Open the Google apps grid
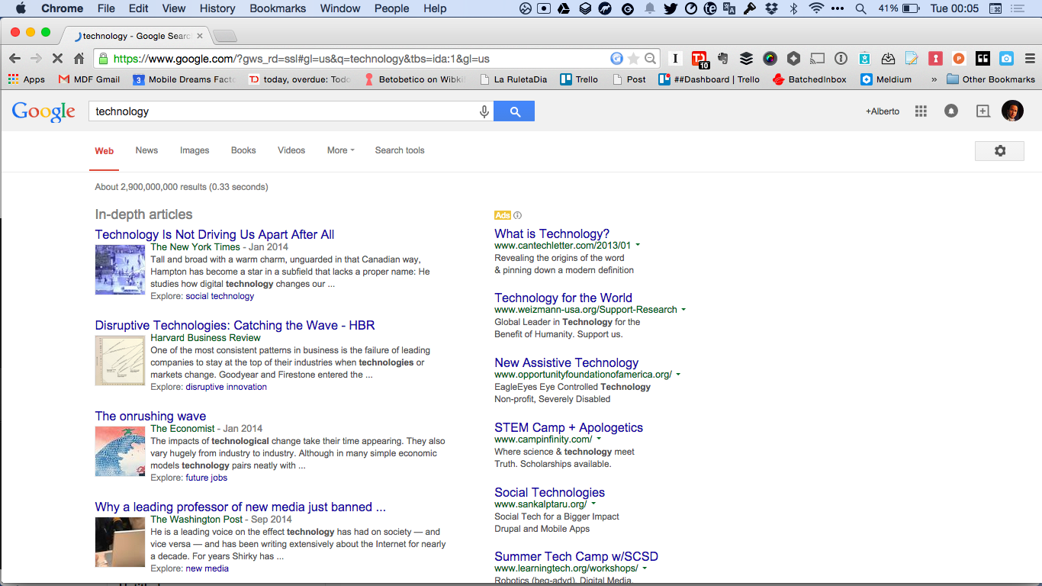The height and width of the screenshot is (586, 1042). 921,111
